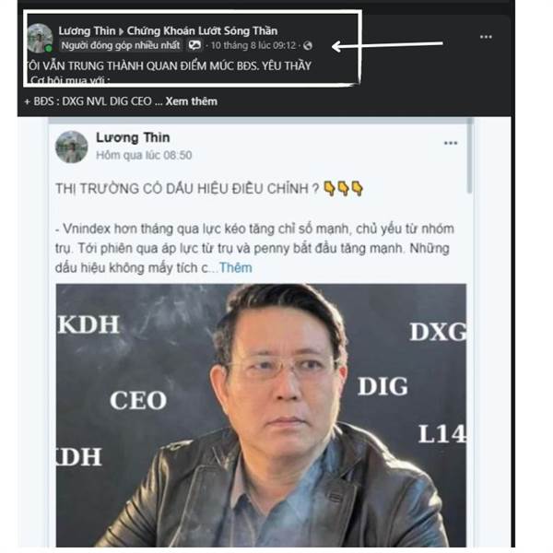553x553 pixels.
Task: Click the 'Hôm qua lúc 08:50' timestamp
Action: [144, 155]
